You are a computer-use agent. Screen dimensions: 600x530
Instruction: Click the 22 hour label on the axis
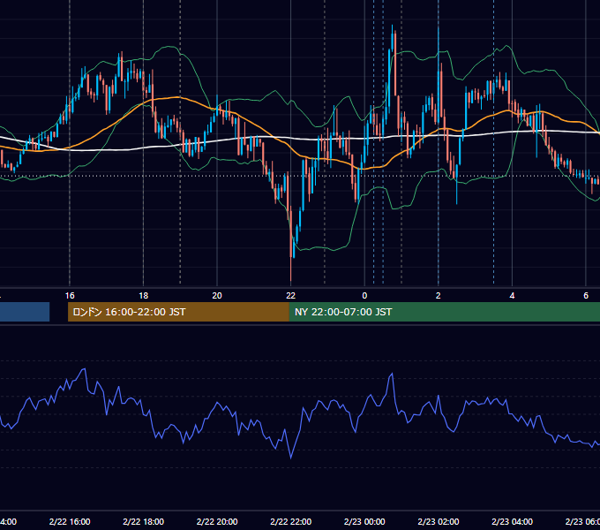click(x=291, y=296)
